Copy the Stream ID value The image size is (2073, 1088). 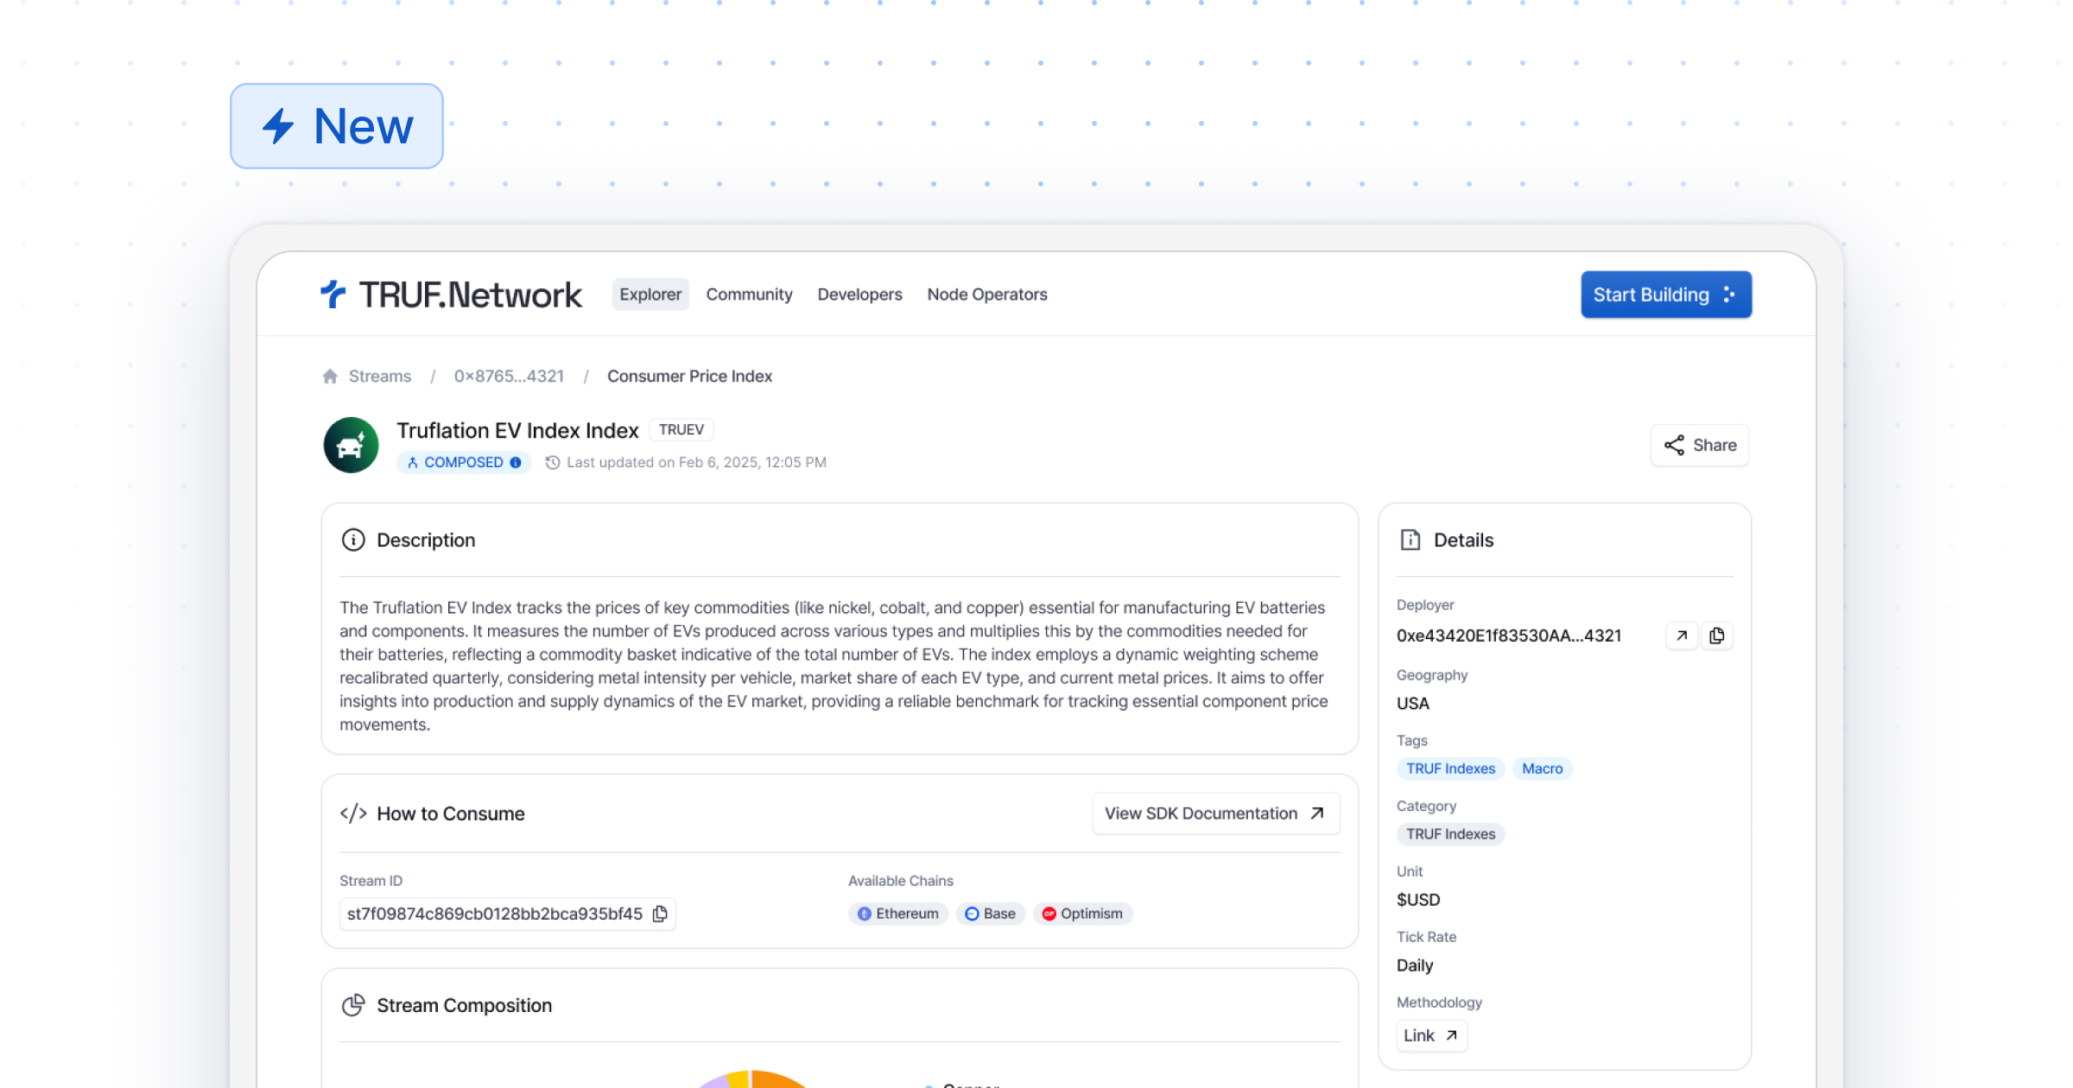coord(661,914)
